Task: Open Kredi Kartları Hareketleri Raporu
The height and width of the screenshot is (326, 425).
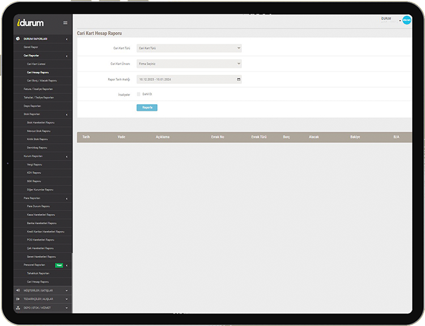Action: [45, 231]
